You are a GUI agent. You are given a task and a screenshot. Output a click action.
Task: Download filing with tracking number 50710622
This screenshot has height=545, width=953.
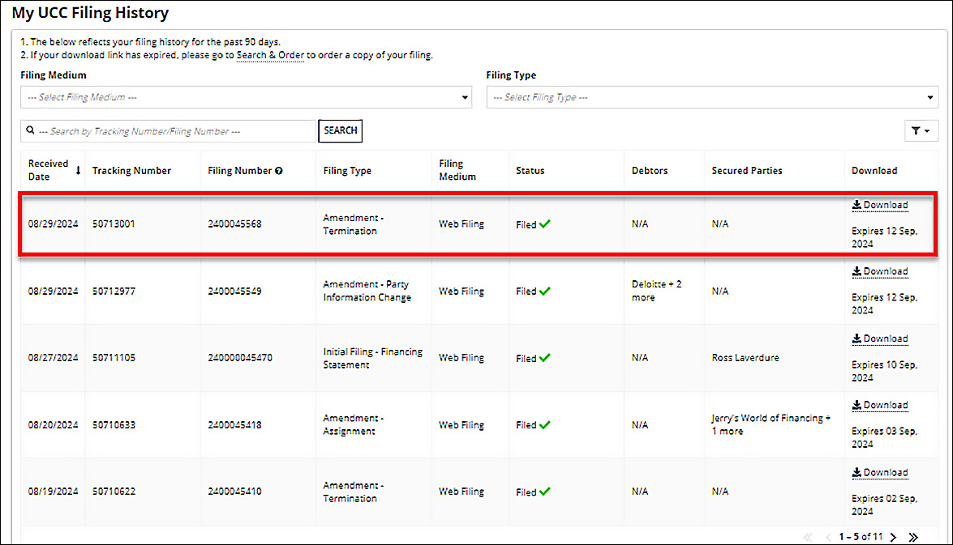click(880, 472)
